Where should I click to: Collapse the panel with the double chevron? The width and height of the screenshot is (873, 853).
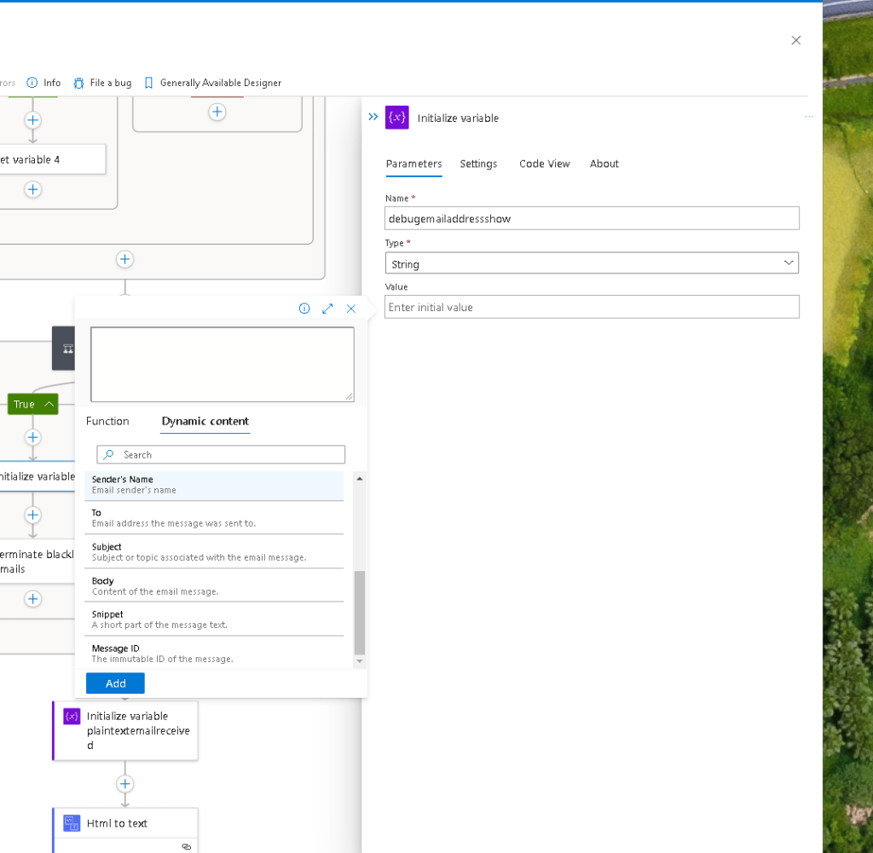pyautogui.click(x=373, y=117)
